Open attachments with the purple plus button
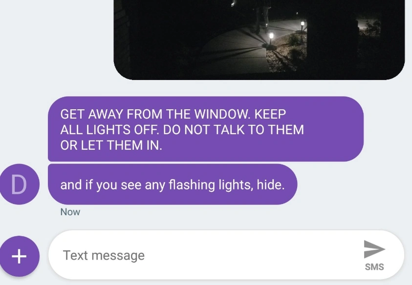 click(19, 256)
